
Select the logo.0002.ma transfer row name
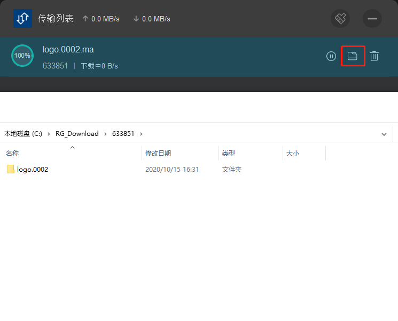pos(68,50)
